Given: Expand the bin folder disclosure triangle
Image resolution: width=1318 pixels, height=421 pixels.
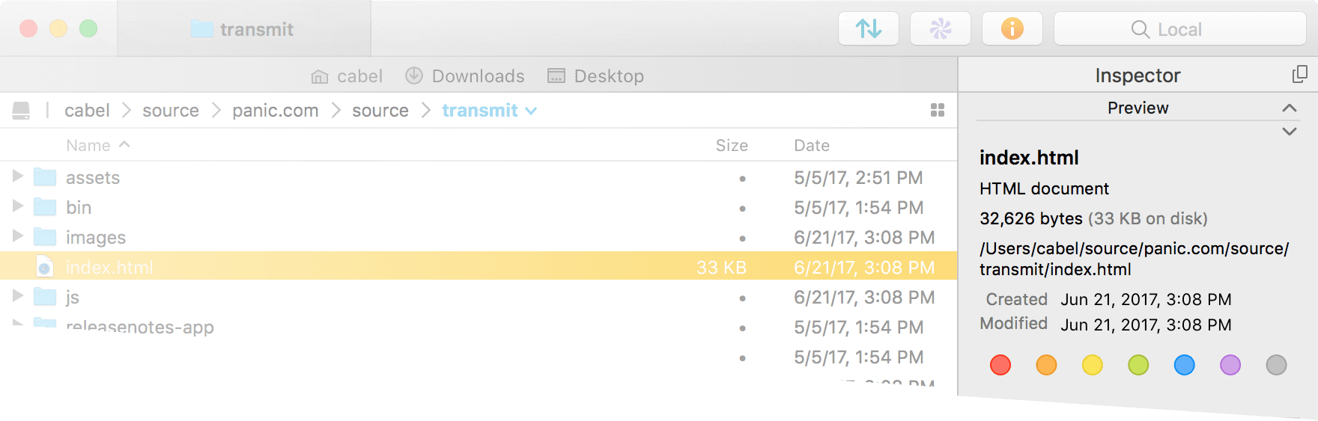Looking at the screenshot, I should pyautogui.click(x=18, y=207).
